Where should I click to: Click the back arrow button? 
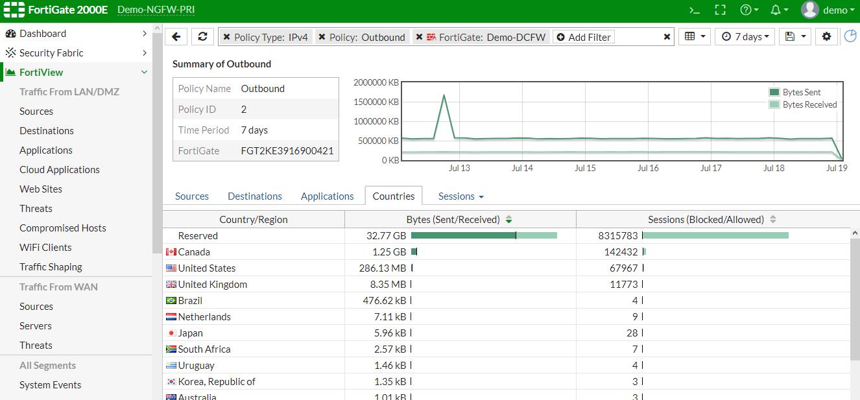point(176,37)
